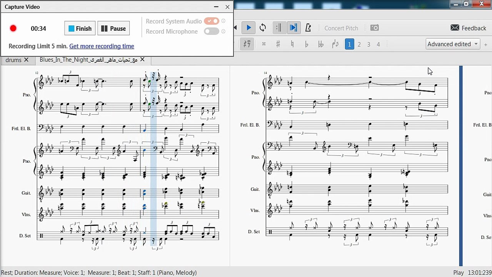Screen dimensions: 492x277
Task: Toggle Concert Pitch button
Action: [x=341, y=28]
